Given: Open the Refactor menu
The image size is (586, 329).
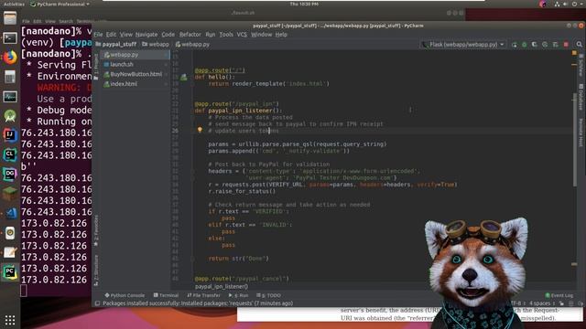Looking at the screenshot, I should pyautogui.click(x=190, y=35).
